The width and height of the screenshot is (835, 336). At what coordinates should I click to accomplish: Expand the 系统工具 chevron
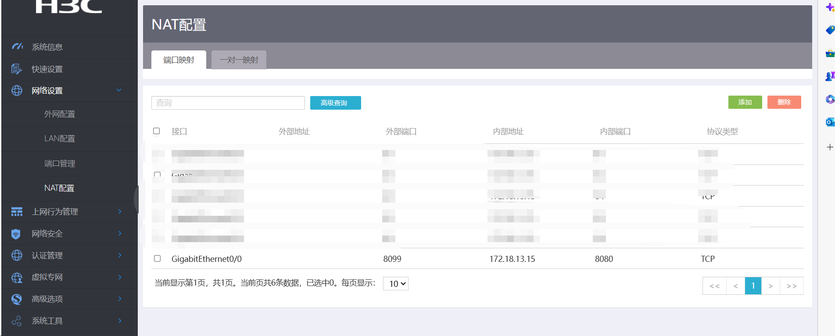(x=120, y=321)
